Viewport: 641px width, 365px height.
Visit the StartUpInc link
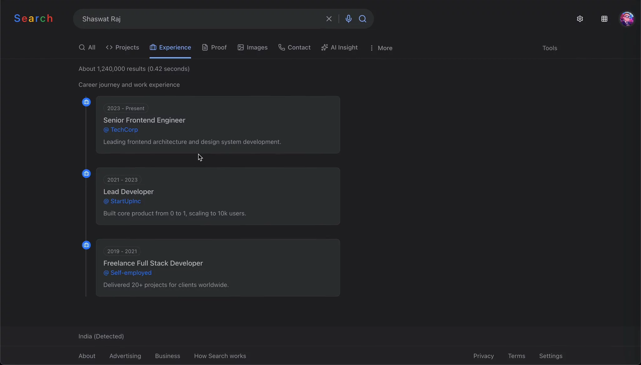[122, 201]
